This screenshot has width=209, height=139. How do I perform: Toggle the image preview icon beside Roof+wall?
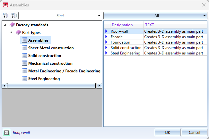coord(6,133)
